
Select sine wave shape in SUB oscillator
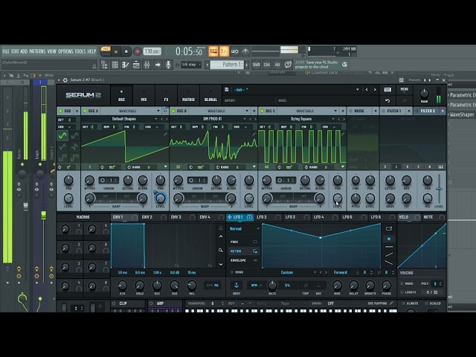[x=62, y=135]
